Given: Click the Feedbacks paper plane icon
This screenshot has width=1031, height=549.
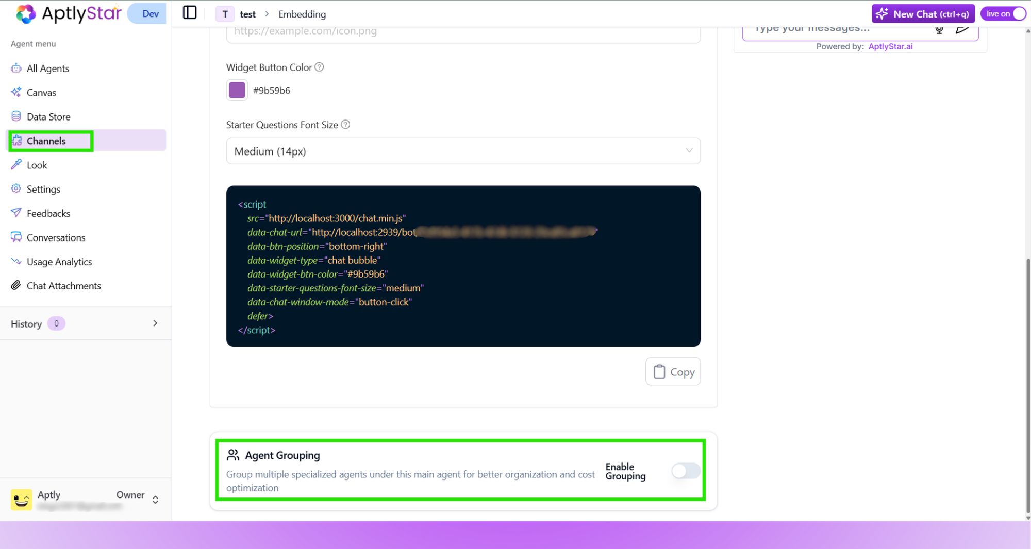Looking at the screenshot, I should tap(16, 213).
